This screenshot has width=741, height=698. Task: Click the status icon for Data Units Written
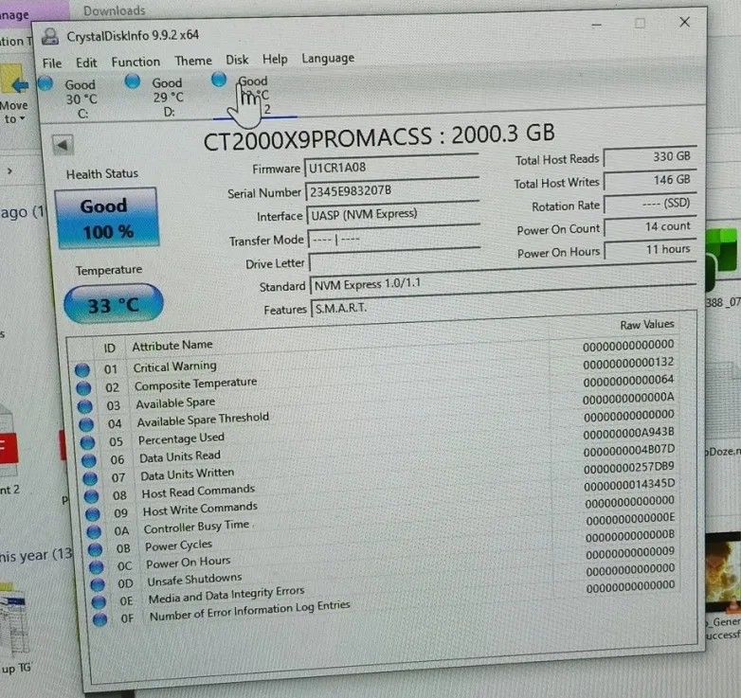click(90, 478)
